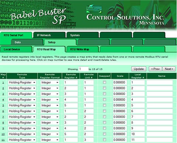Toggle Swapped checkbox for map 10
177x143 pixels.
(x=104, y=134)
